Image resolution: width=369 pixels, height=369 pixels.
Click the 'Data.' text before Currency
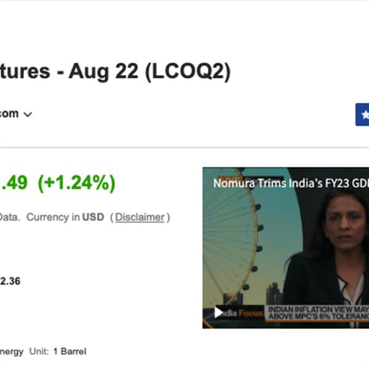[9, 217]
